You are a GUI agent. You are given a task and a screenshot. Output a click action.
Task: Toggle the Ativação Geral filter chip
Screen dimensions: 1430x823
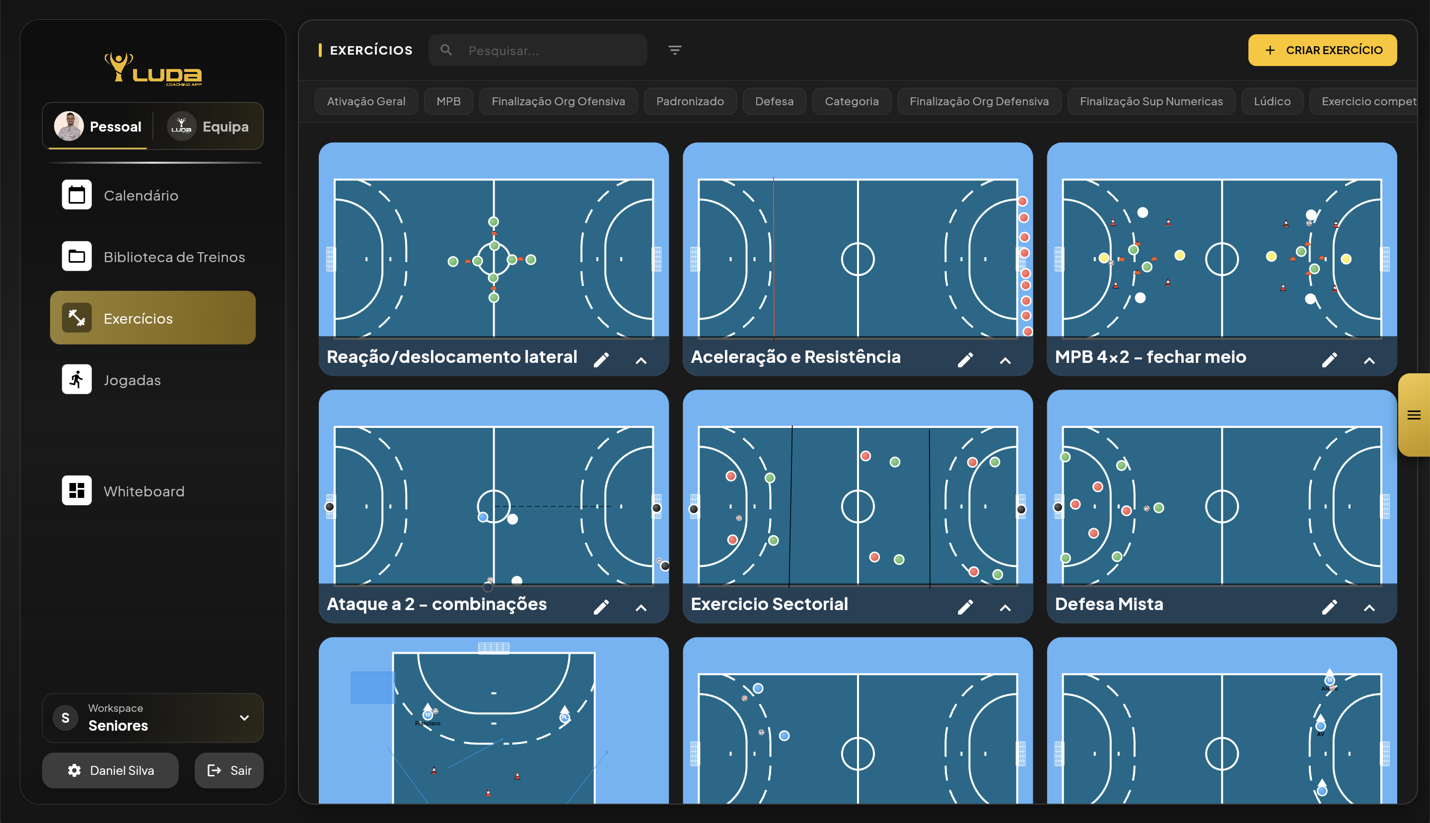(366, 101)
